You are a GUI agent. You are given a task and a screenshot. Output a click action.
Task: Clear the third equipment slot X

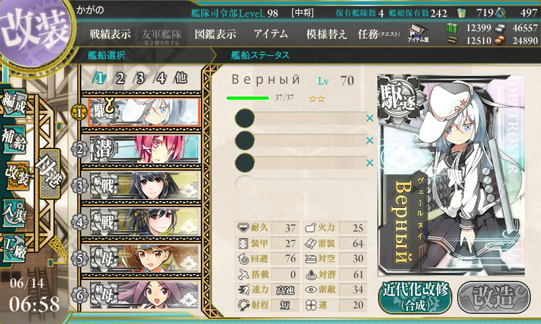tap(370, 162)
